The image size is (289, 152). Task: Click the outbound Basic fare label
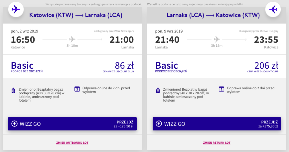point(22,65)
